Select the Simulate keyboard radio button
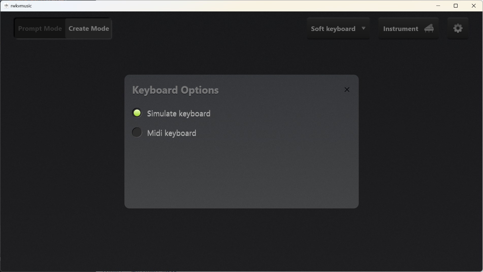This screenshot has height=272, width=483. [x=137, y=113]
